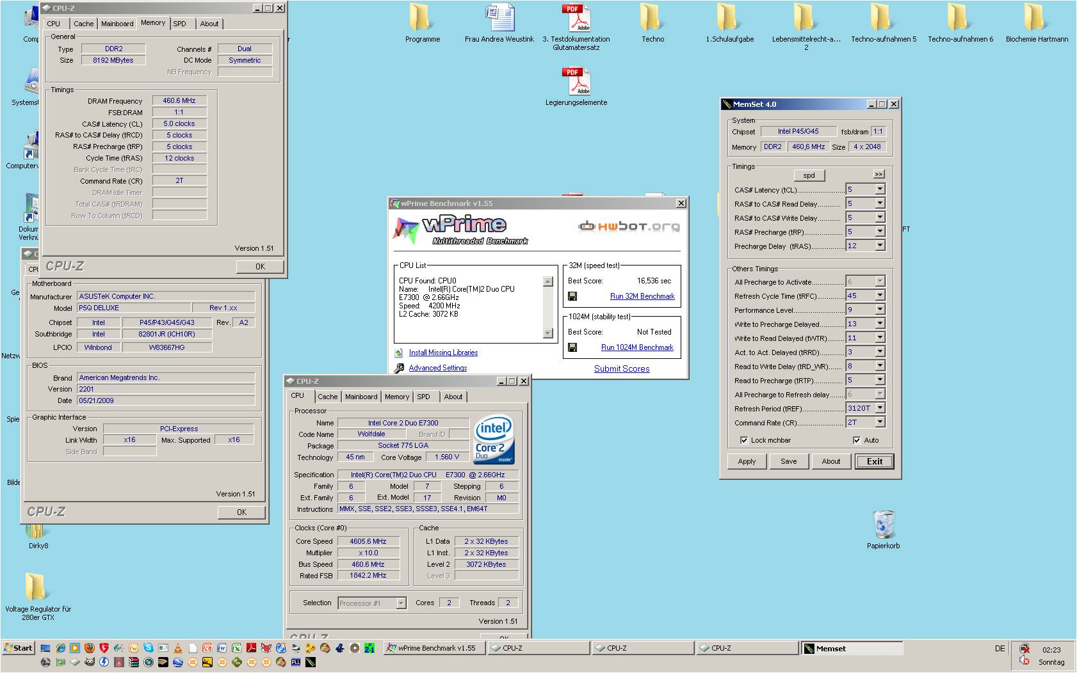Click the DE language indicator in the taskbar
1077x673 pixels.
1000,649
